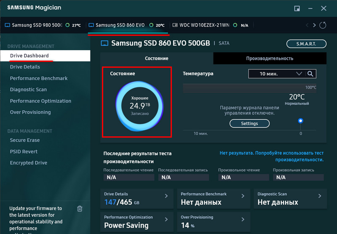Click N/A under Произвольное чтение
This screenshot has width=337, height=234.
pos(243,177)
